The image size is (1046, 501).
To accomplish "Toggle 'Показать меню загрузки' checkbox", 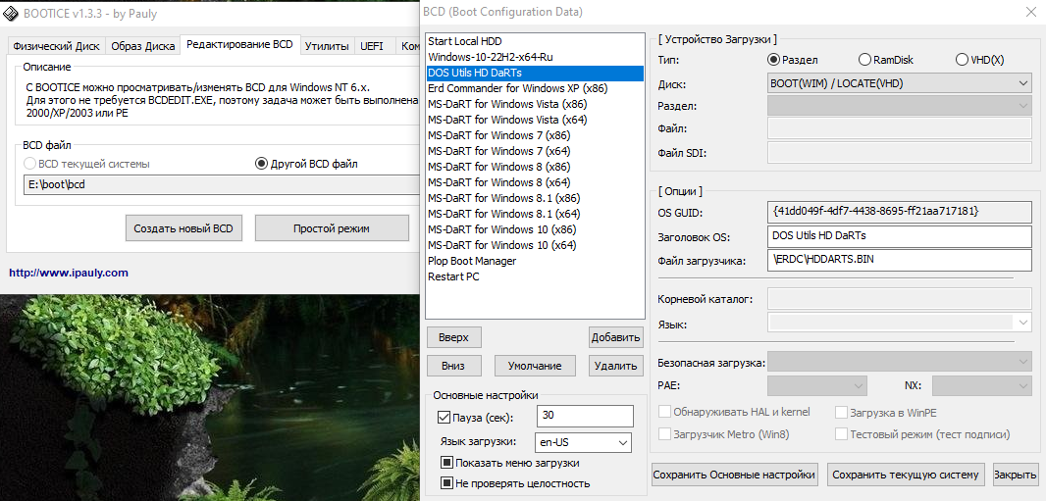I will pyautogui.click(x=446, y=463).
